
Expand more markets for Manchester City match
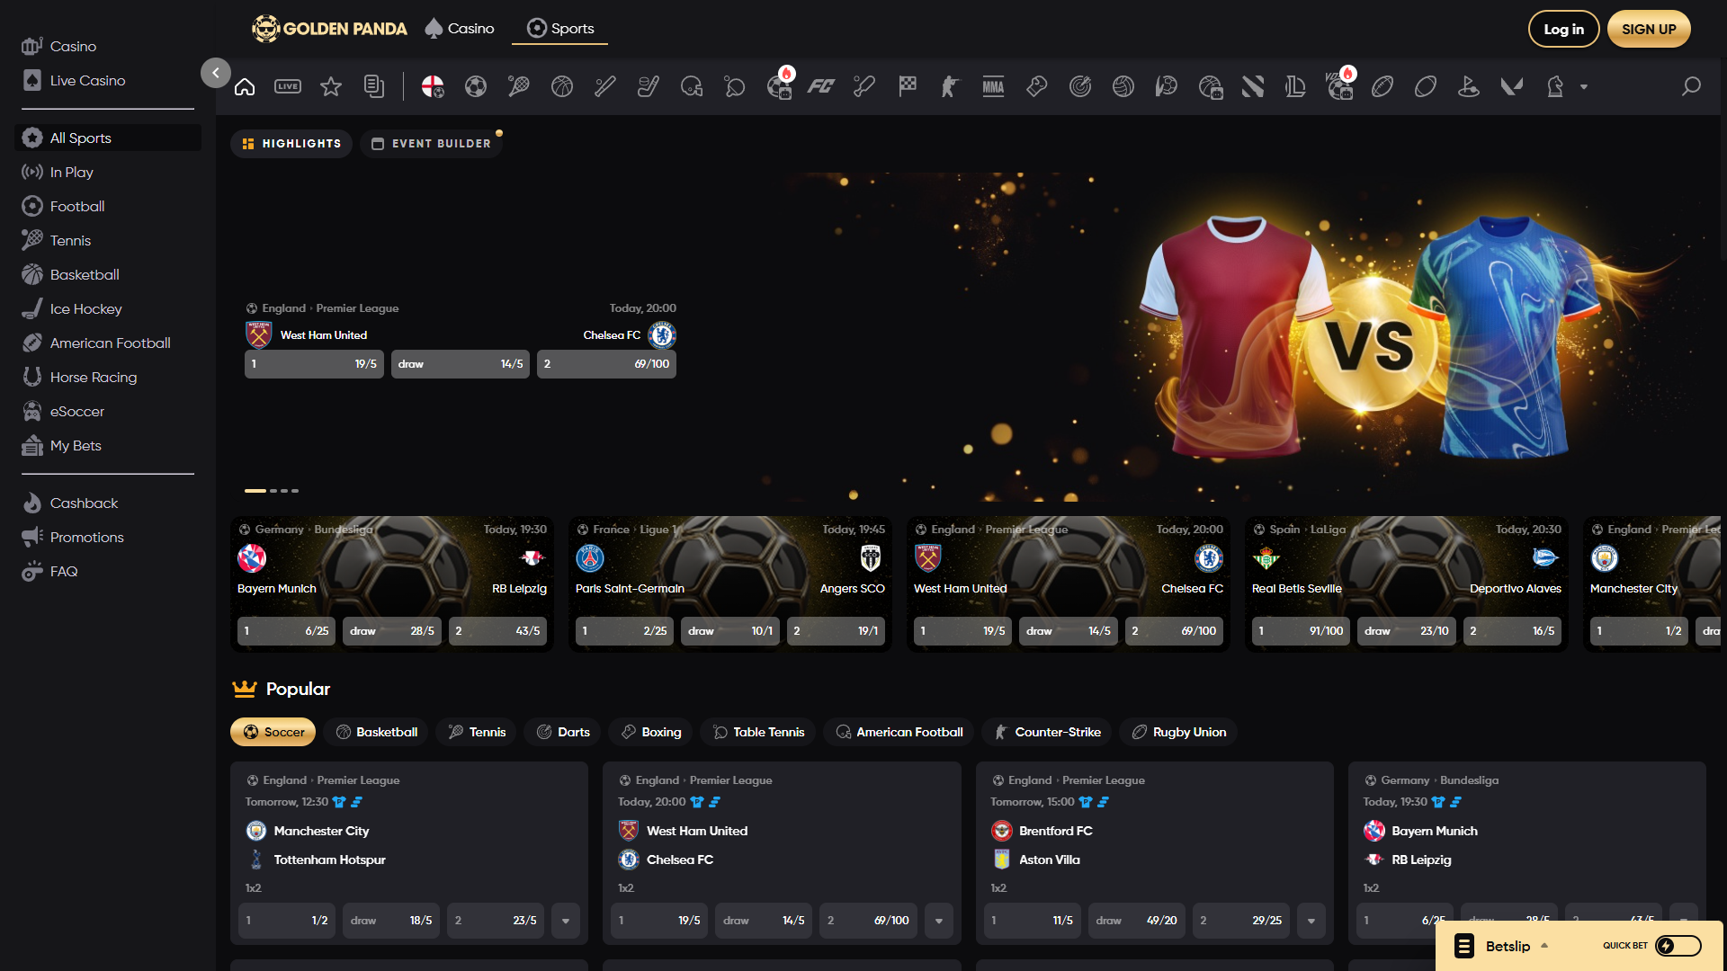click(566, 921)
